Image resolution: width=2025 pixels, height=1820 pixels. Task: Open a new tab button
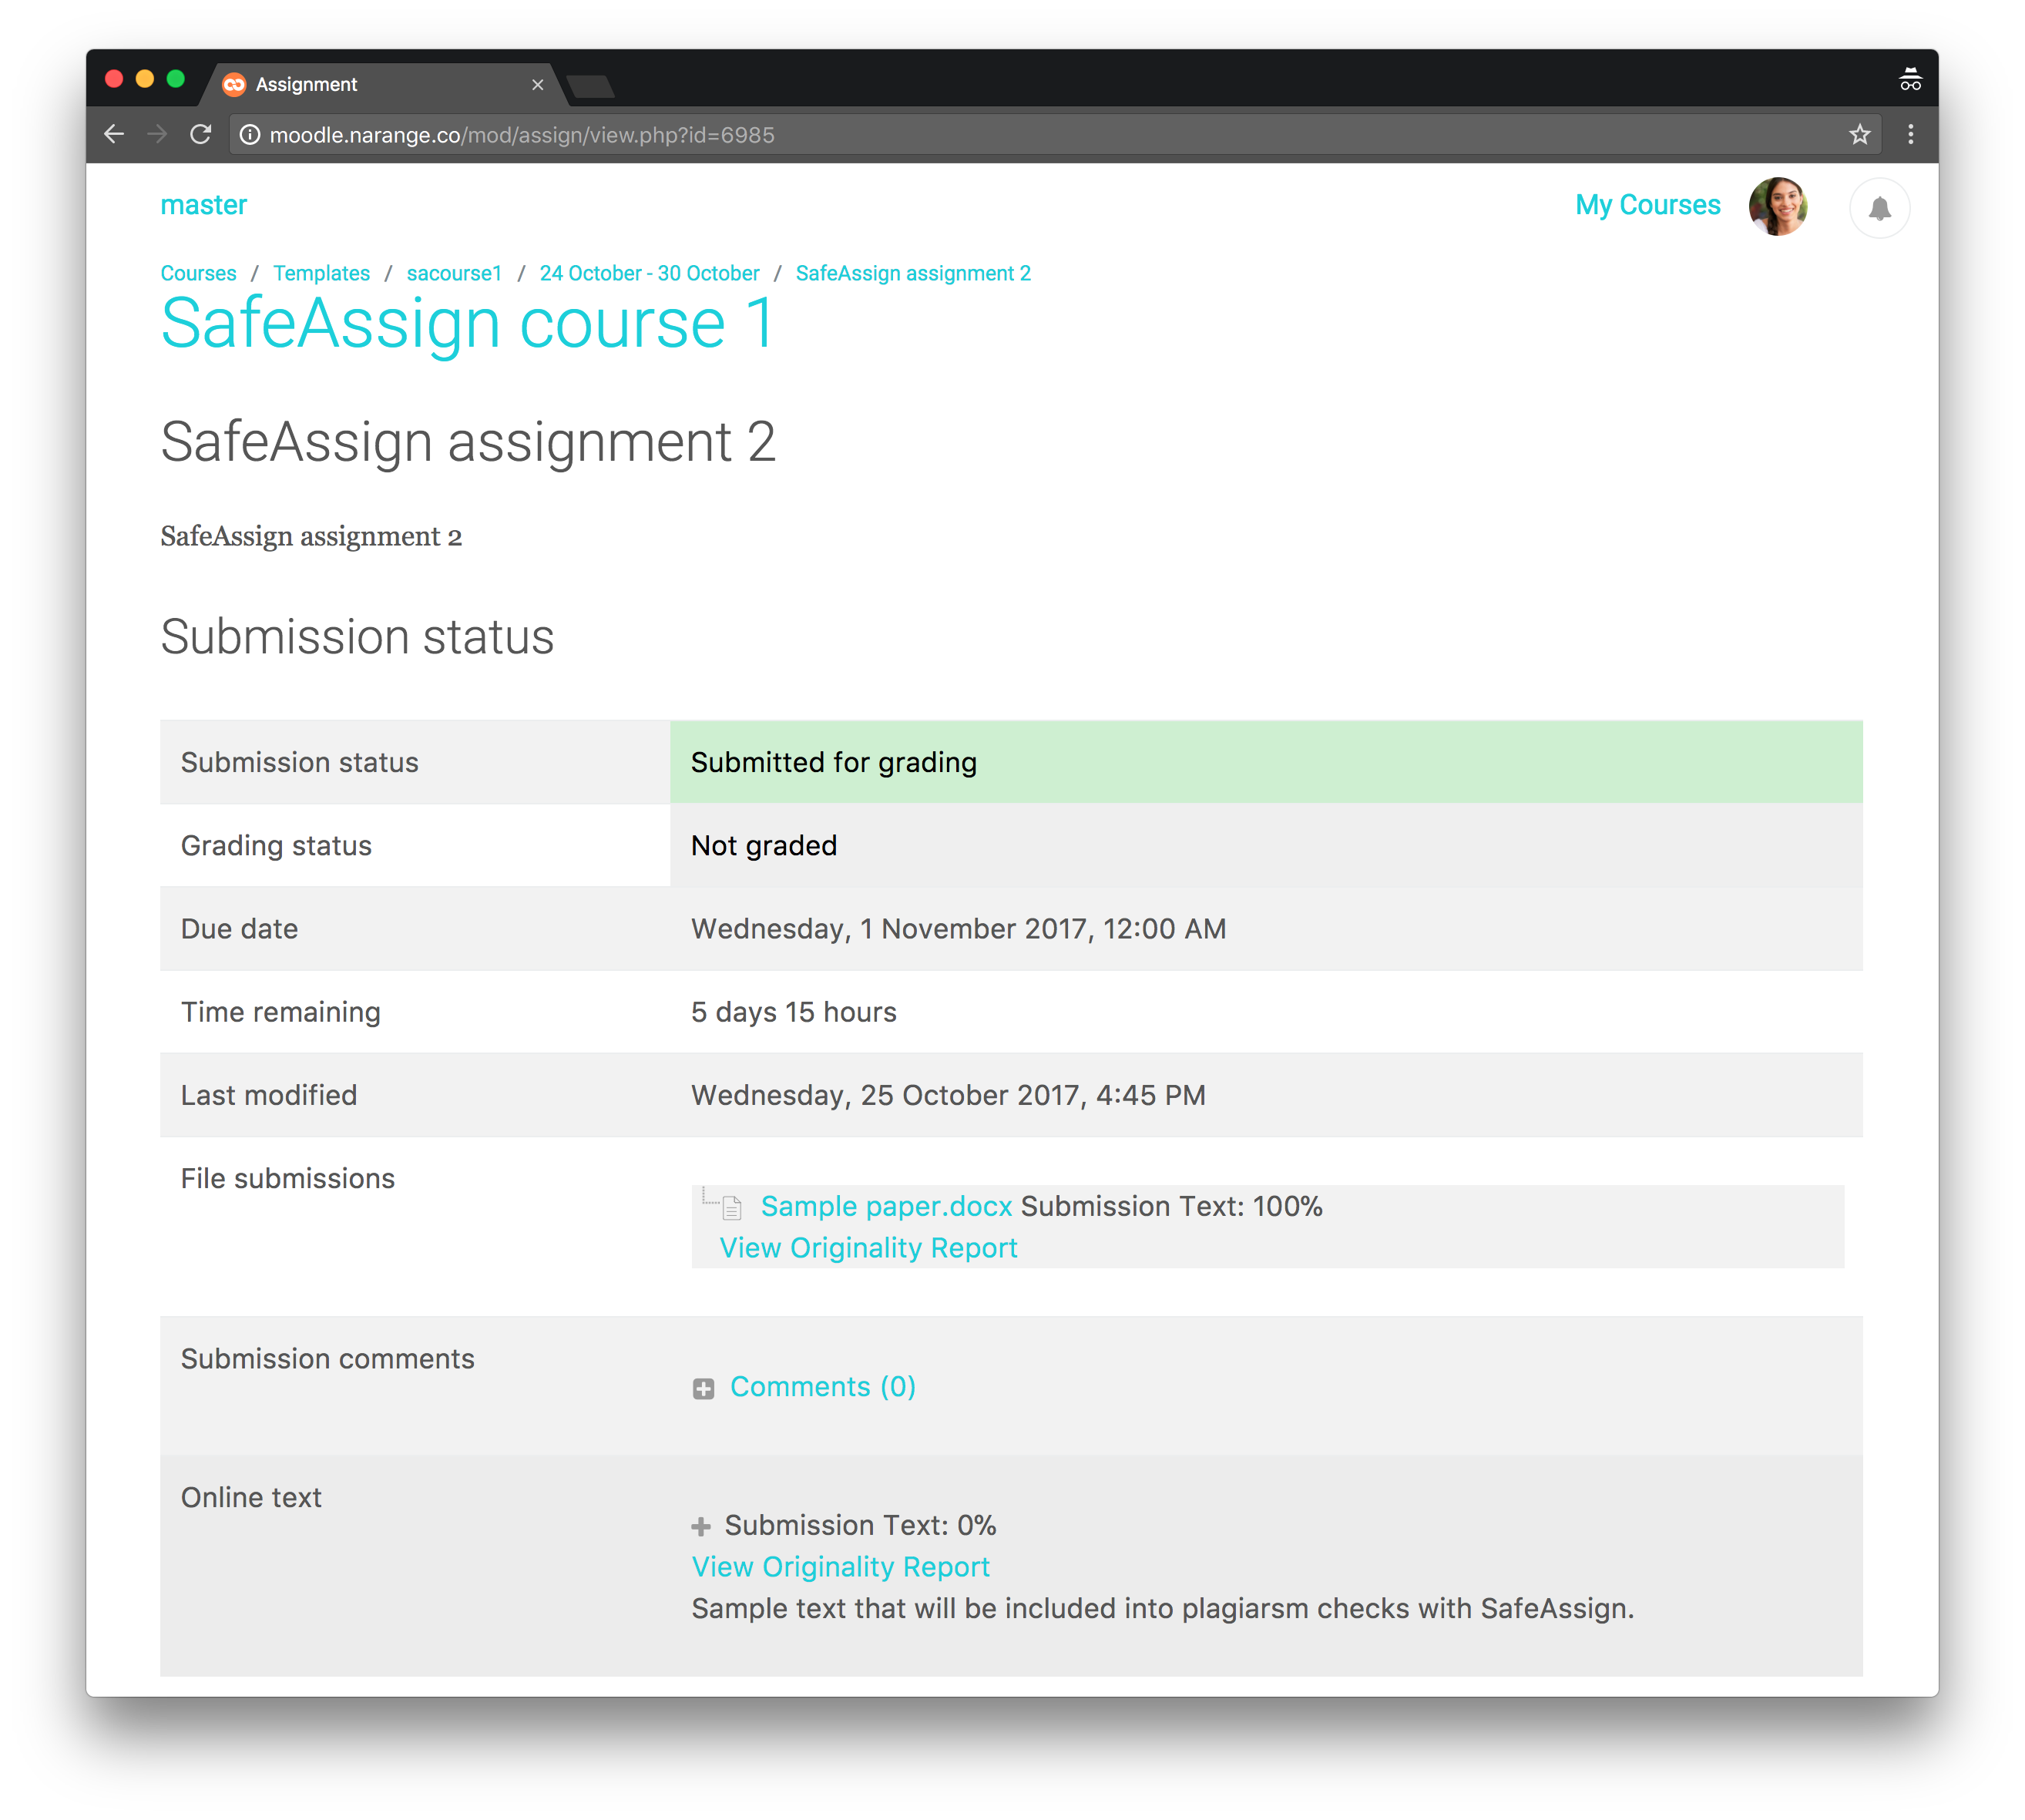pyautogui.click(x=592, y=87)
